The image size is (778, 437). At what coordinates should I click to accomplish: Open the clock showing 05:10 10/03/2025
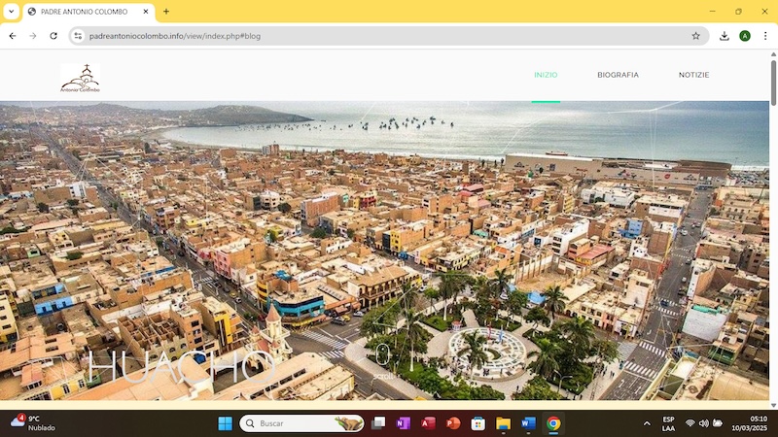tap(750, 423)
